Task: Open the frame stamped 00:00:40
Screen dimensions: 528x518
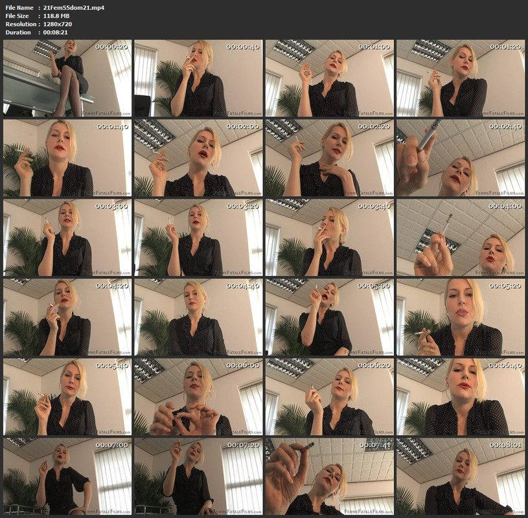Action: click(x=198, y=78)
